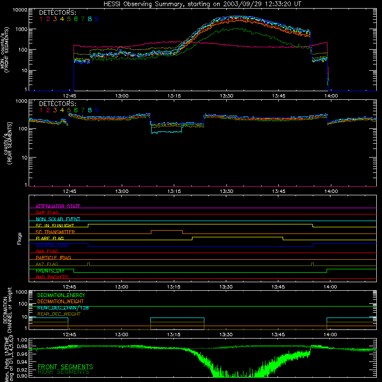Viewport: 382px width, 382px height.
Task: Select cyan detector 8 in front segments legend
Action: coord(90,19)
